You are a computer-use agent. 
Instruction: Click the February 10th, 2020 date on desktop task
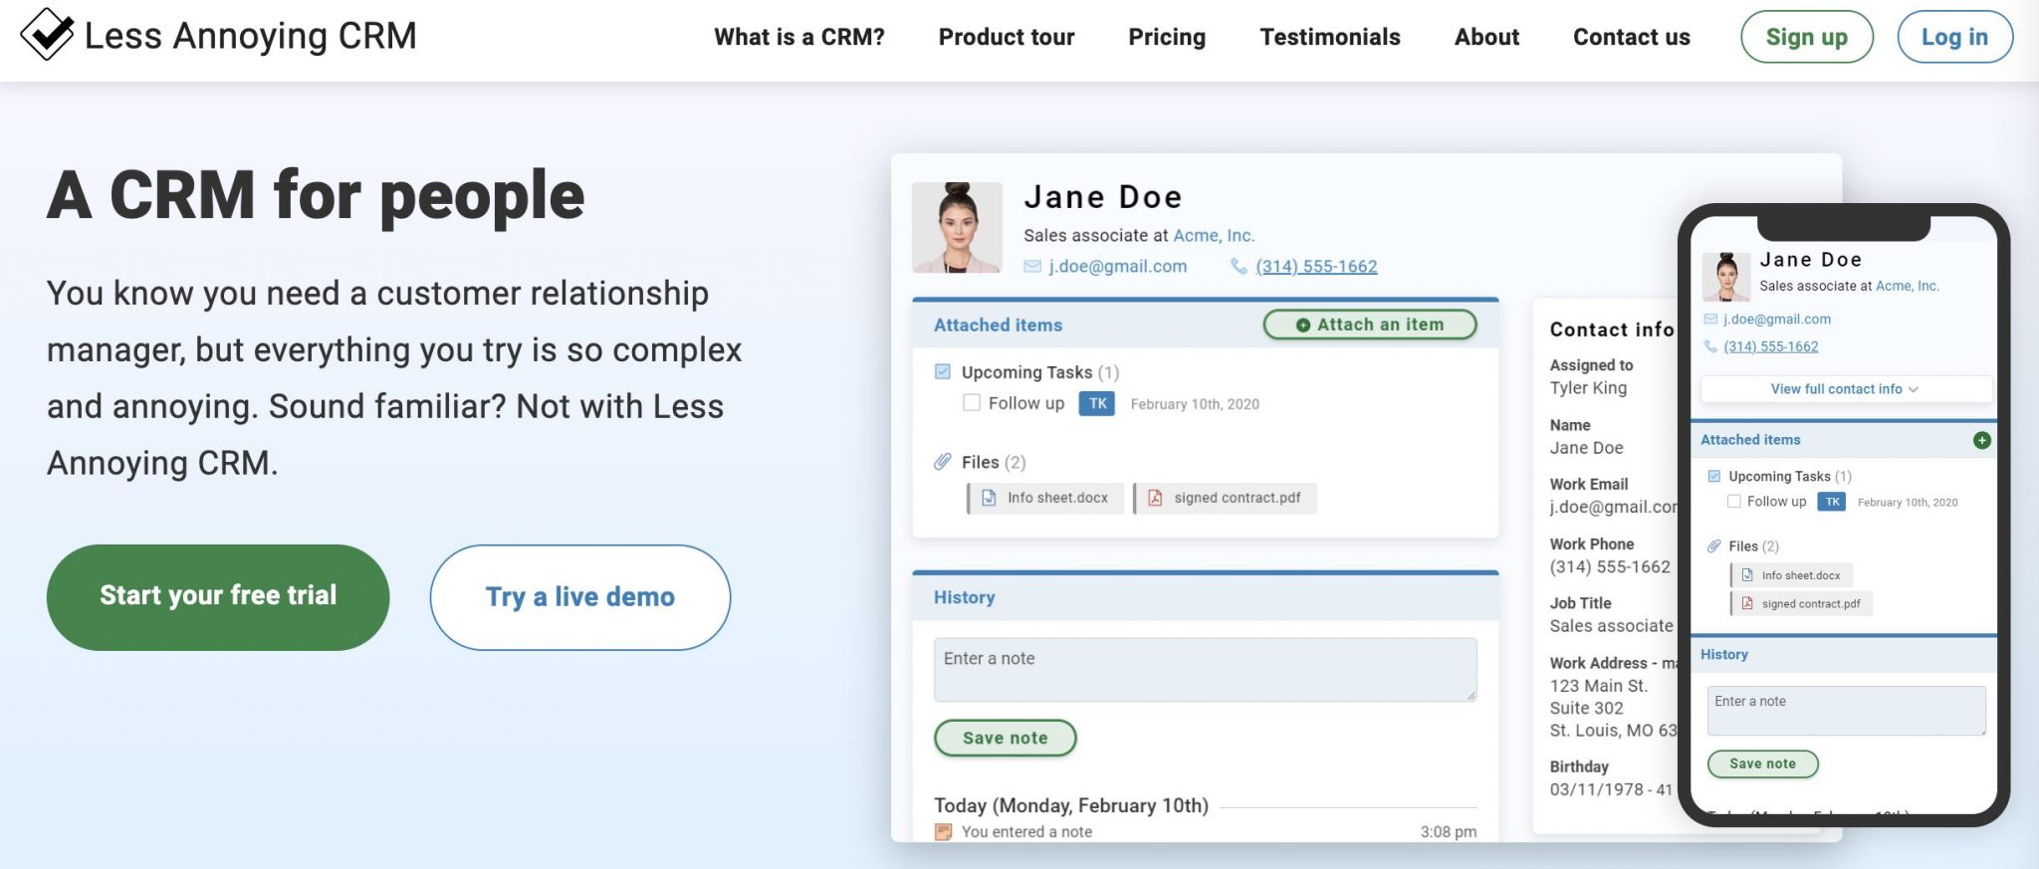coord(1195,404)
